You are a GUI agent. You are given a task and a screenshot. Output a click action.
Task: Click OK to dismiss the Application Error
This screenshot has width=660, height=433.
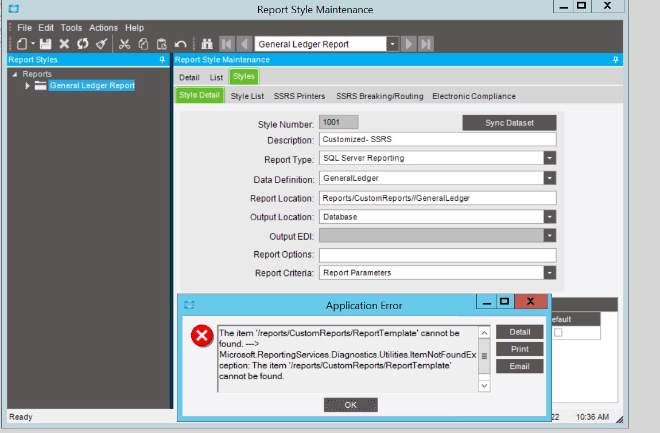(351, 405)
